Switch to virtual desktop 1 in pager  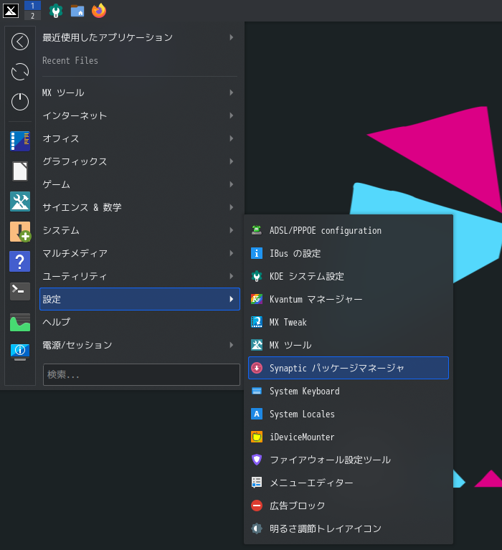(x=32, y=6)
